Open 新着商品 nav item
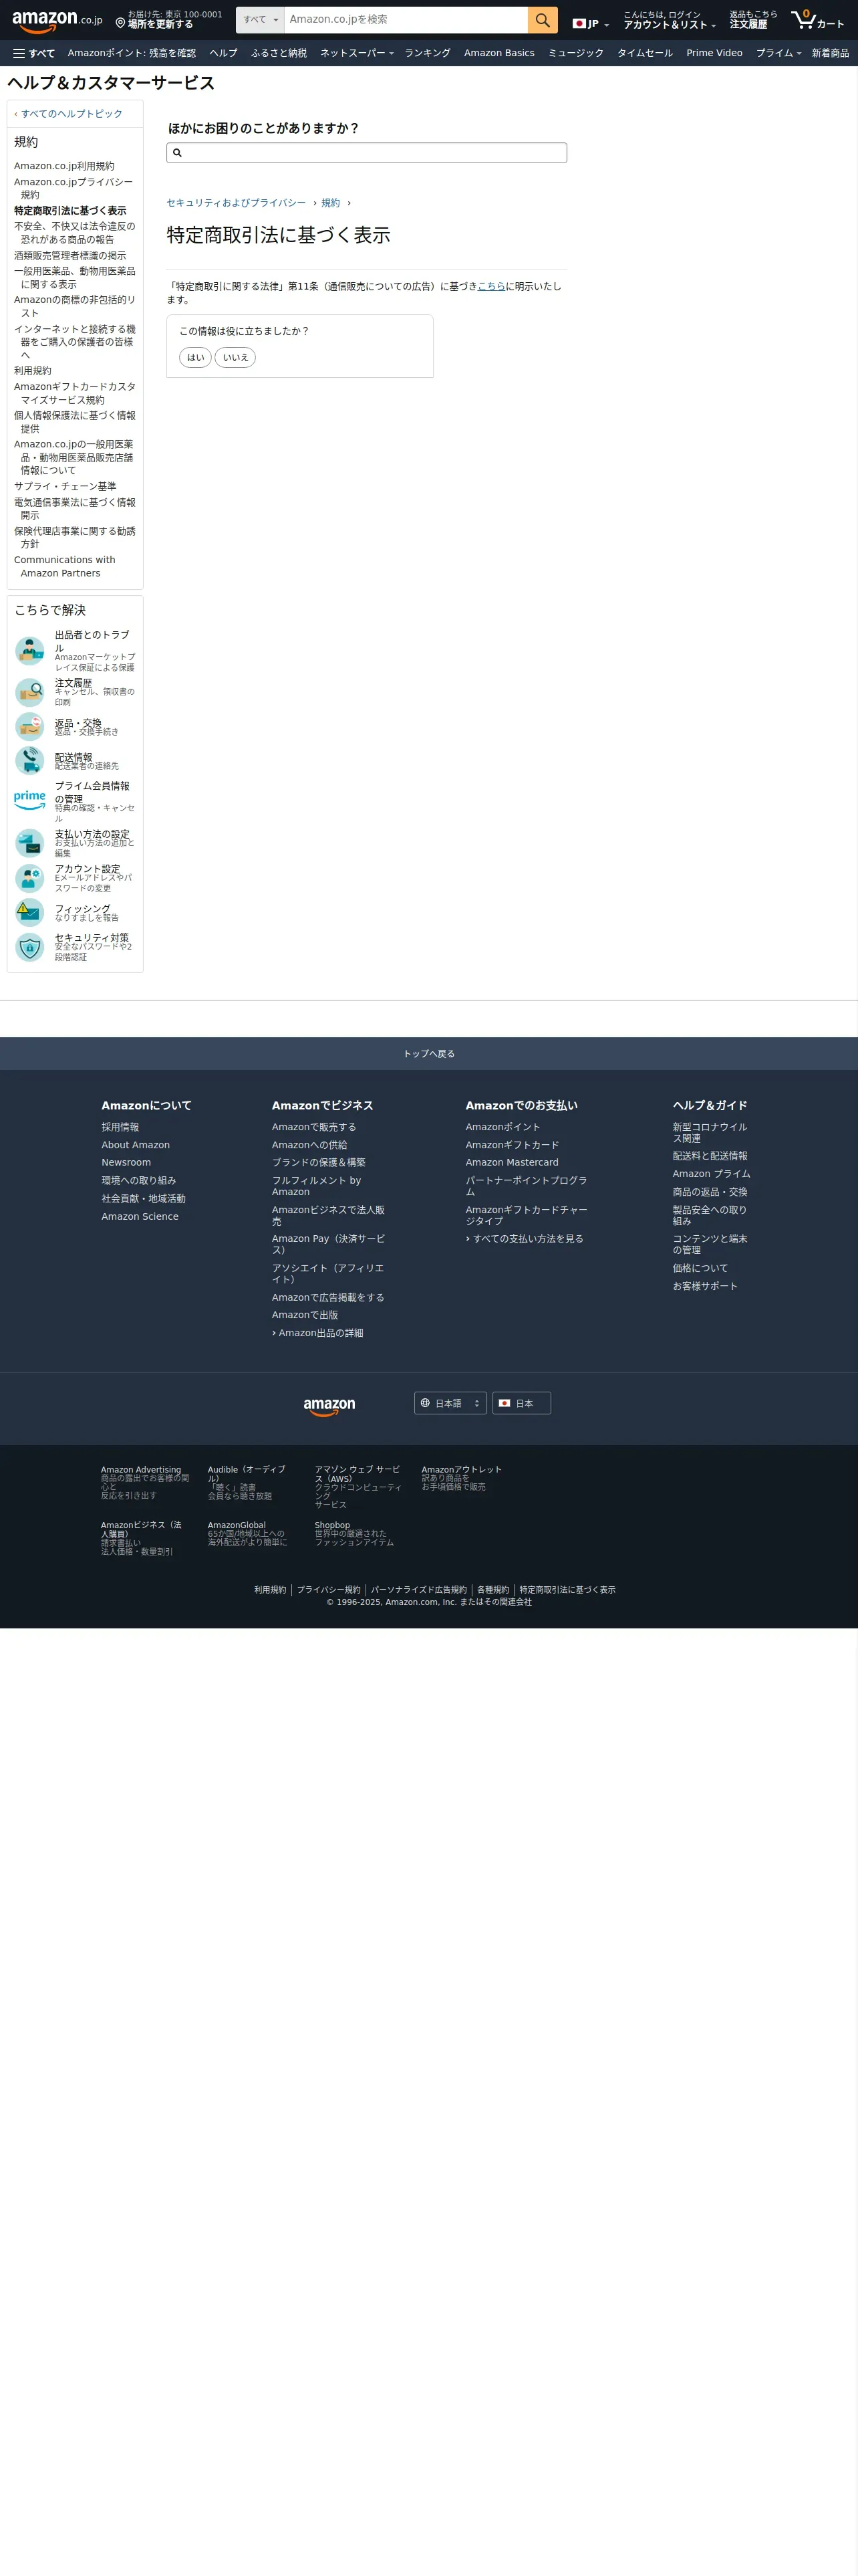 [x=830, y=53]
